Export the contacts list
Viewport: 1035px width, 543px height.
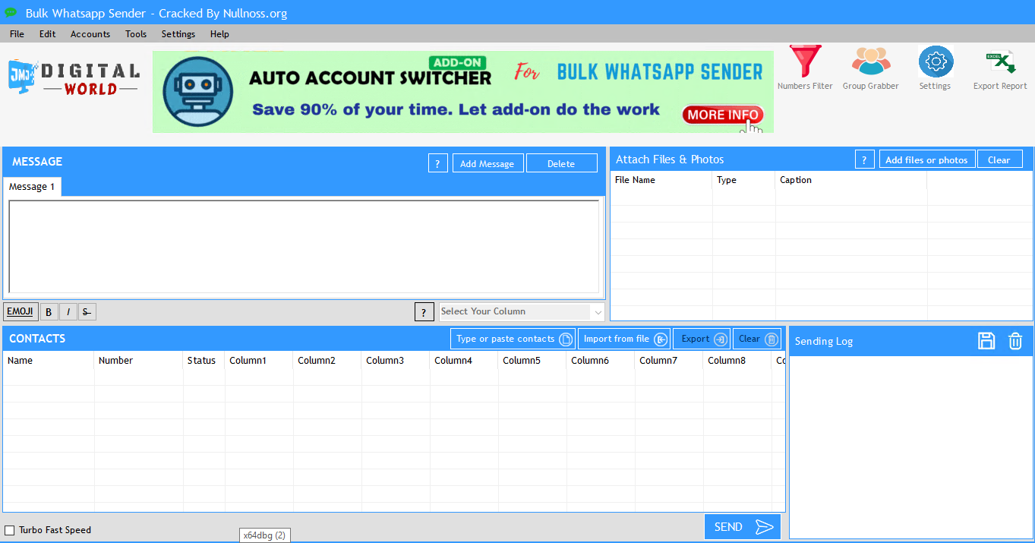coord(702,339)
